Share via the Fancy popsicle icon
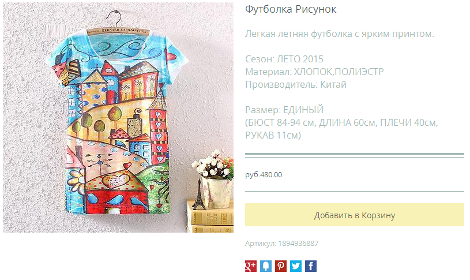Image resolution: width=470 pixels, height=280 pixels. coord(266,266)
